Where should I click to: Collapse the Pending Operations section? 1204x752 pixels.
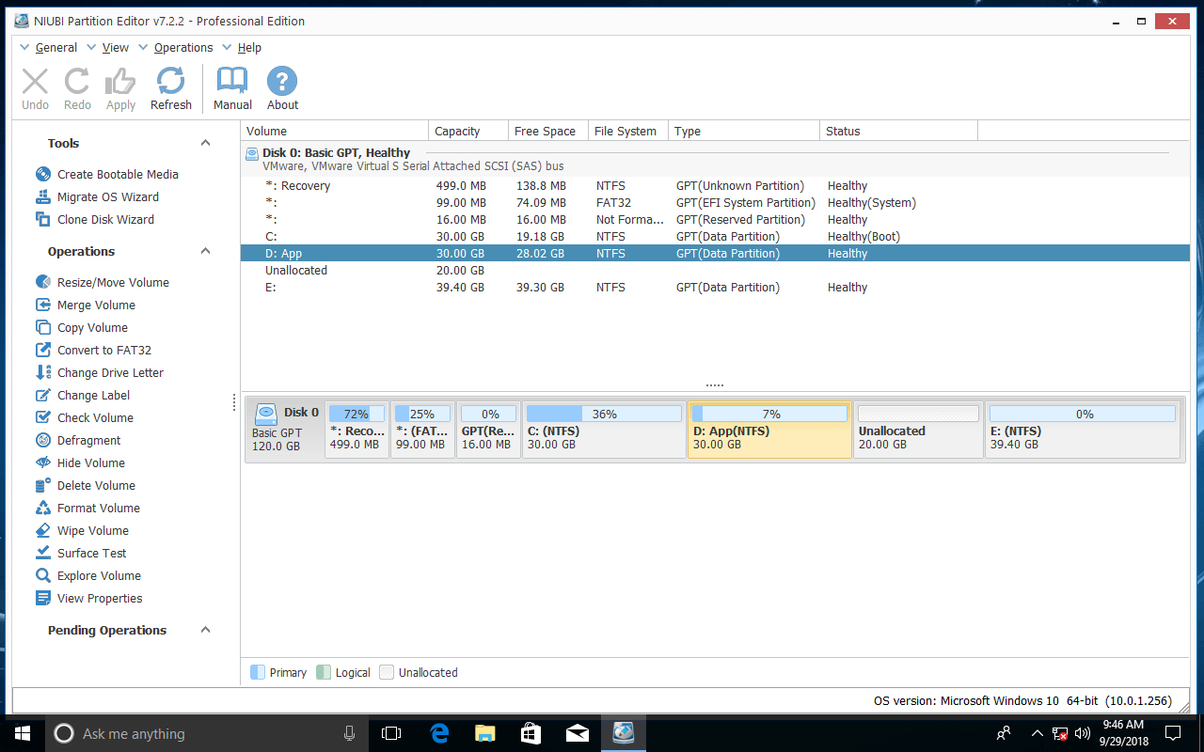[205, 630]
